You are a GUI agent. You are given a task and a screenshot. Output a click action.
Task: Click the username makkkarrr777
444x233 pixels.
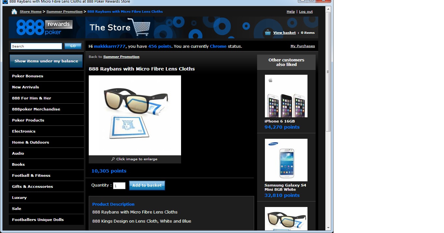click(110, 46)
